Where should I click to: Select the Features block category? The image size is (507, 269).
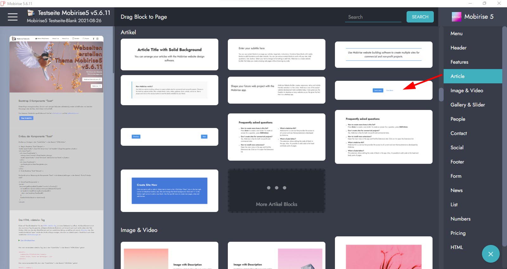pyautogui.click(x=473, y=62)
